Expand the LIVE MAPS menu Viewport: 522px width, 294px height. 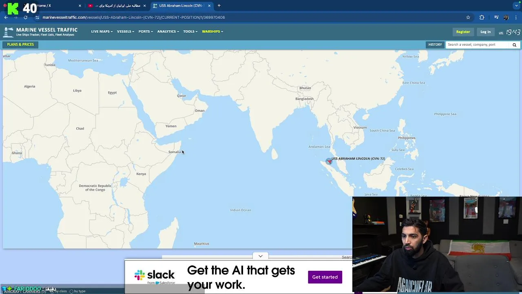point(102,31)
